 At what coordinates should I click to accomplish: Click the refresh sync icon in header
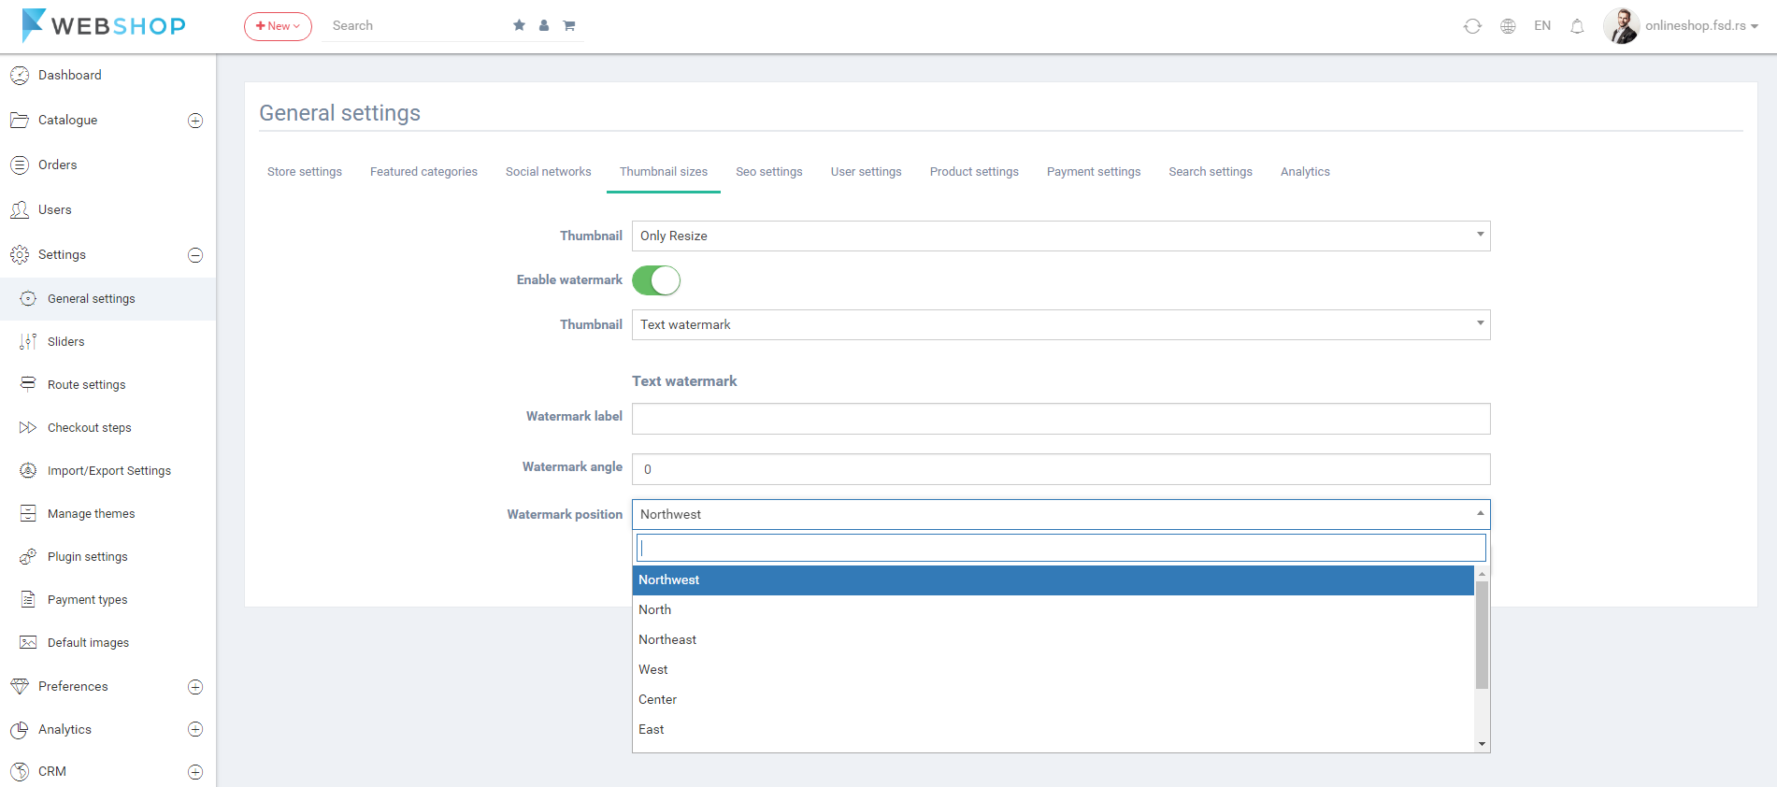point(1472,26)
